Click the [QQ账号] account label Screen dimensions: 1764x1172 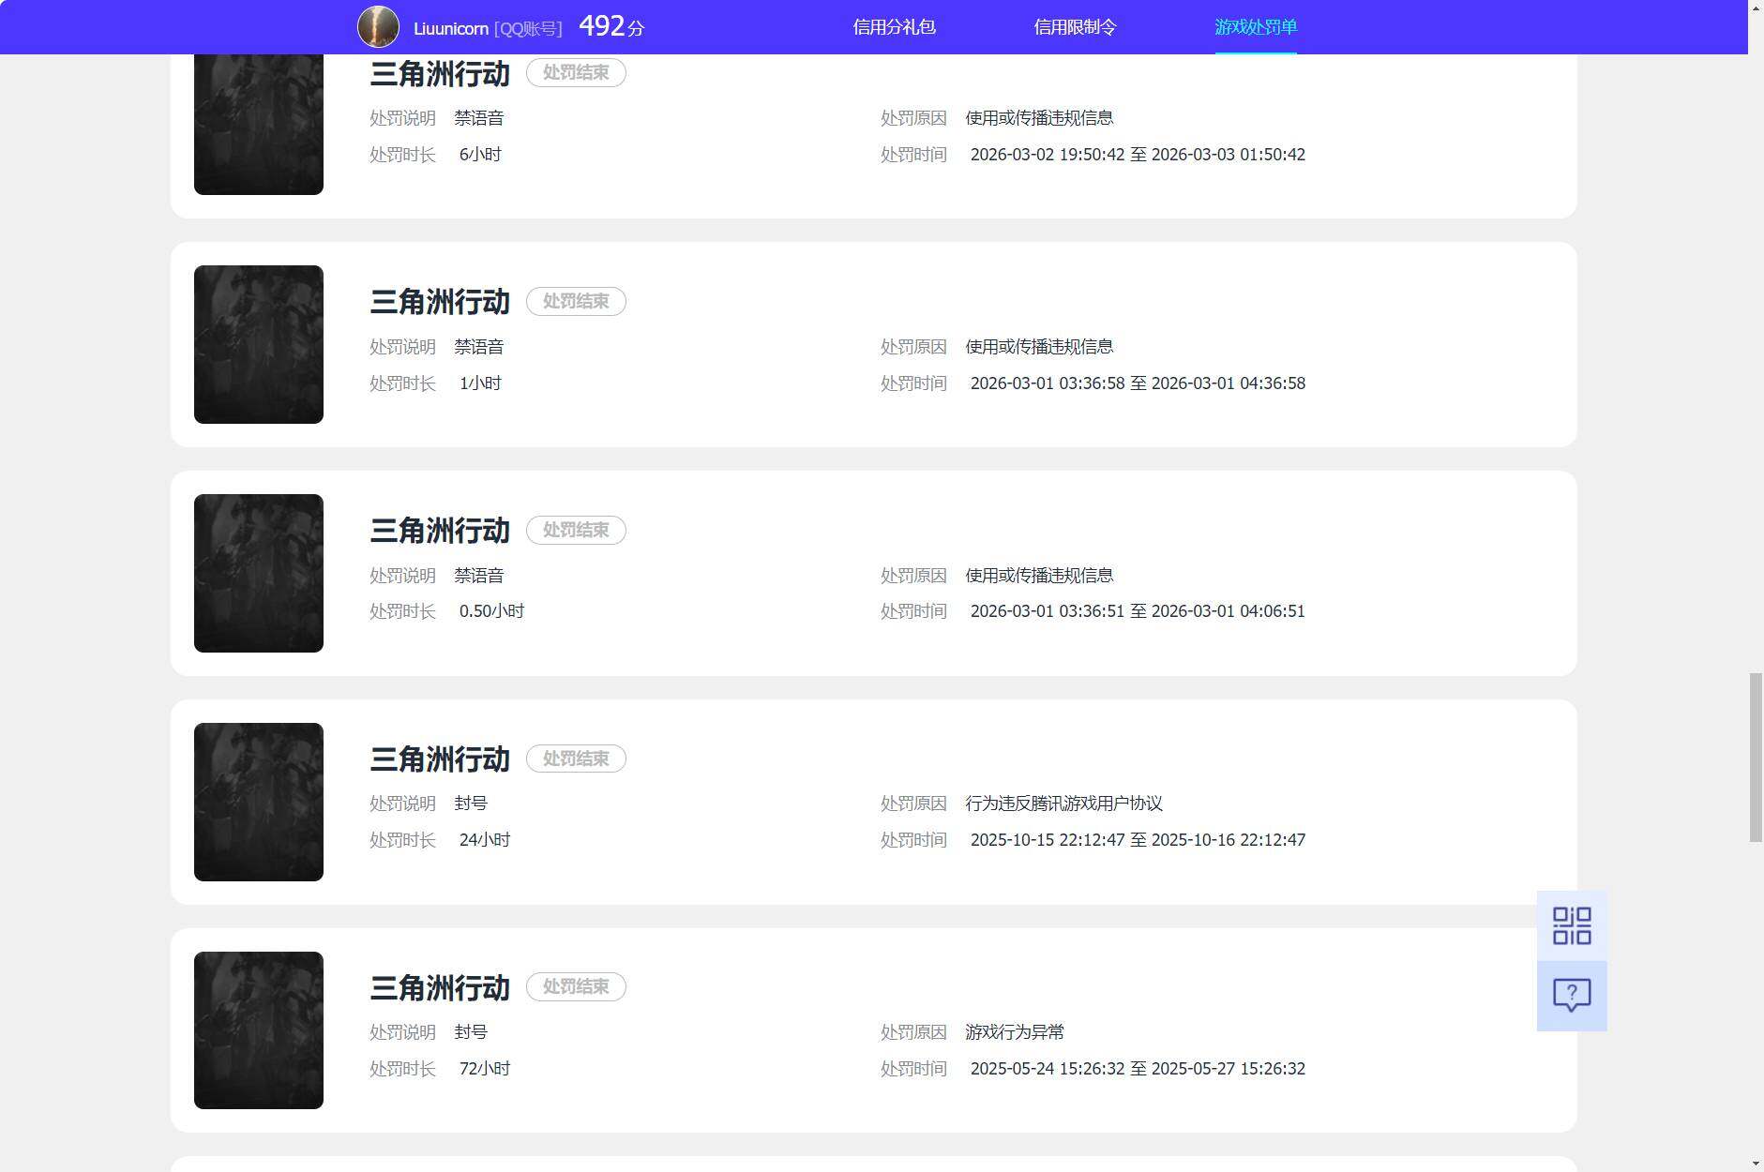[x=528, y=29]
